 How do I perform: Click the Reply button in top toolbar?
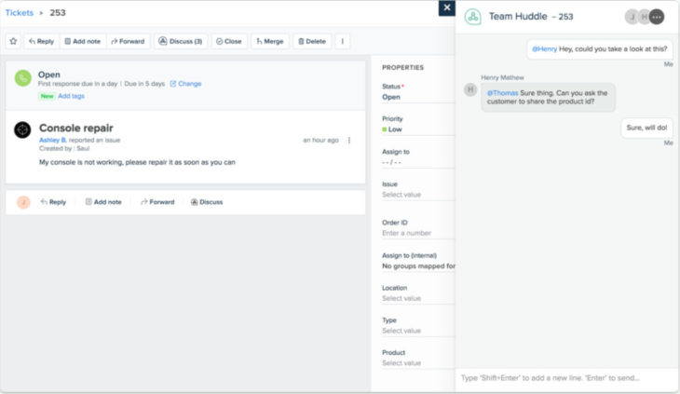tap(41, 41)
